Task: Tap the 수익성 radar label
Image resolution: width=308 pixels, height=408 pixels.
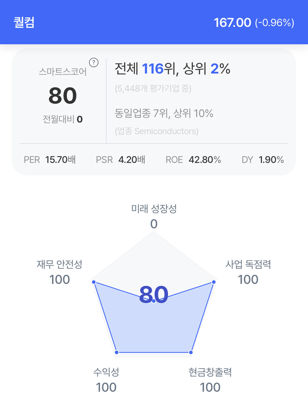Action: [x=106, y=372]
